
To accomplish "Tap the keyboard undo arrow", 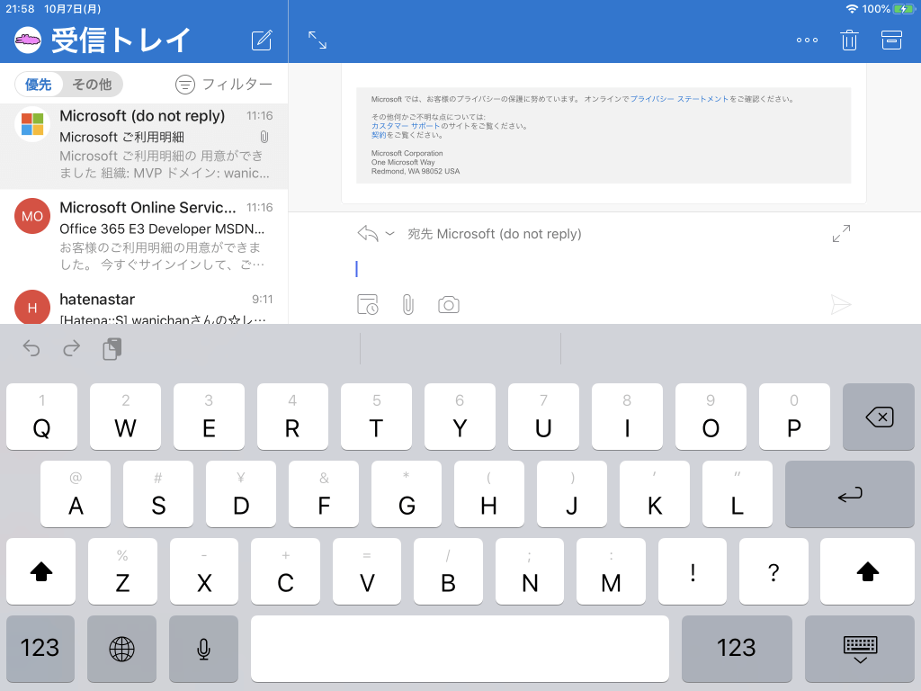I will (x=31, y=348).
